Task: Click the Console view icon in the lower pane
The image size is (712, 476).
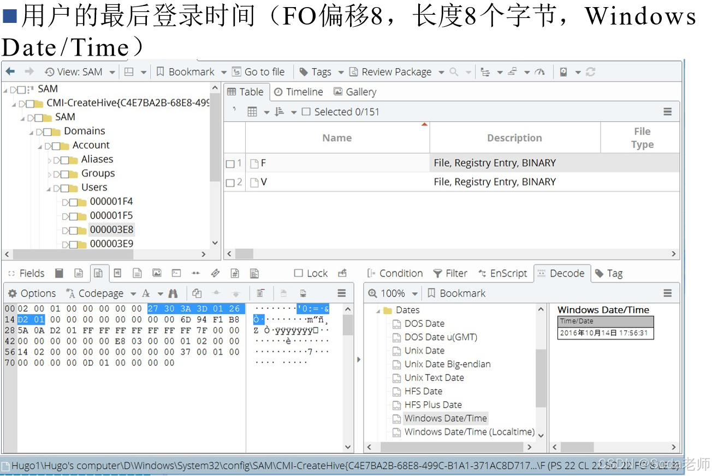Action: point(176,273)
